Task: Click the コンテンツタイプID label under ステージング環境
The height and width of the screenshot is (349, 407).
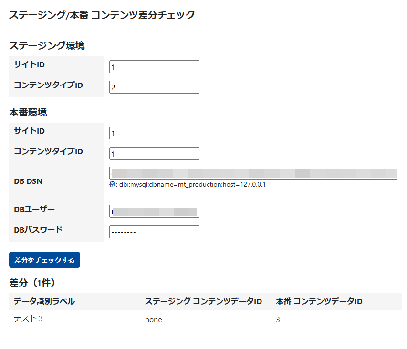Action: [48, 85]
